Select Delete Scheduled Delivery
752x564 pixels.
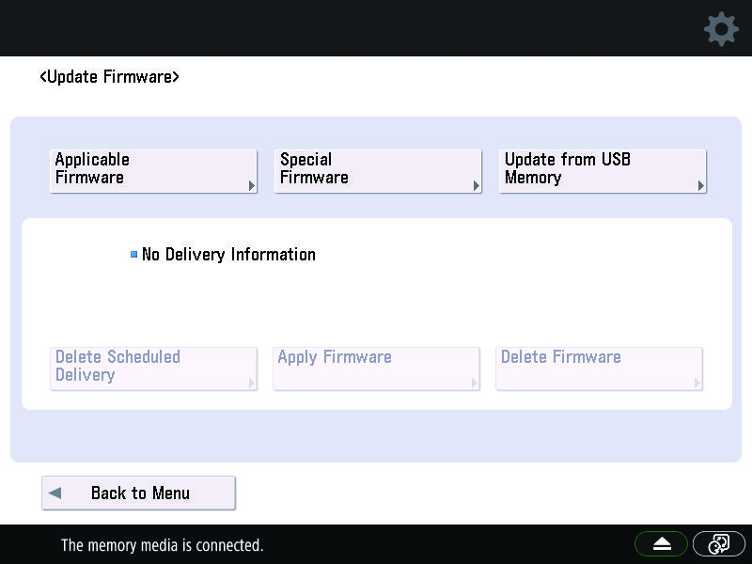click(153, 368)
